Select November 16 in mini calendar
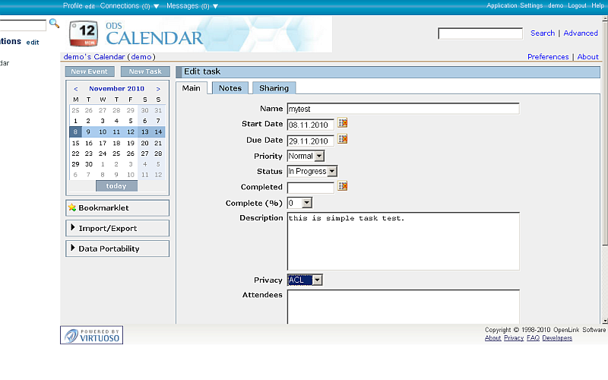This screenshot has height=380, width=608. click(x=89, y=143)
